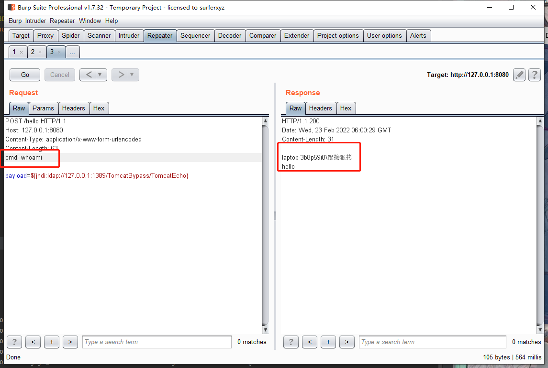Select Repeater sub-tab 2
Image resolution: width=548 pixels, height=368 pixels.
click(x=33, y=52)
